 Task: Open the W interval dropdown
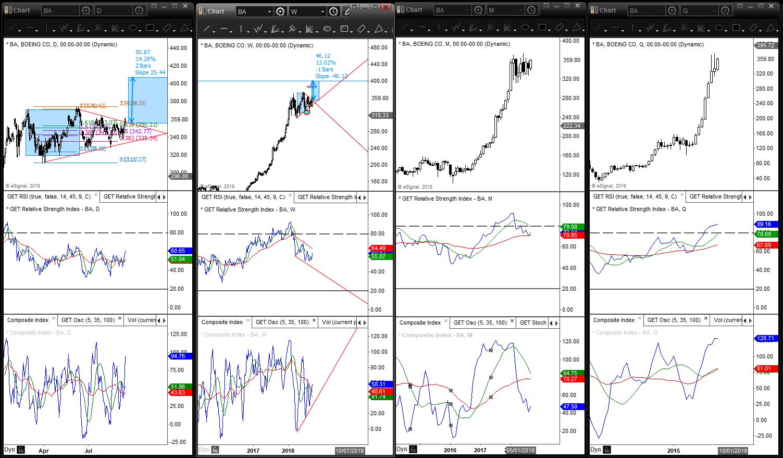(323, 11)
